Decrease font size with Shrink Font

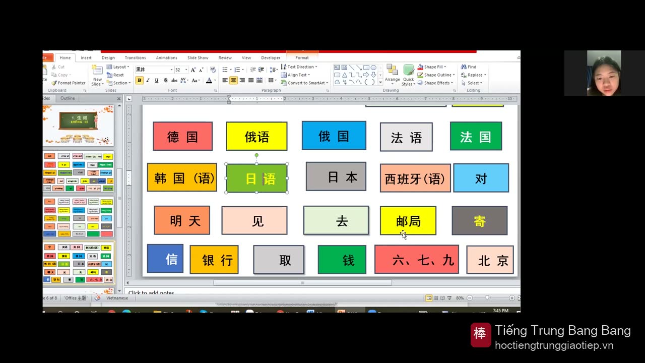tap(201, 70)
